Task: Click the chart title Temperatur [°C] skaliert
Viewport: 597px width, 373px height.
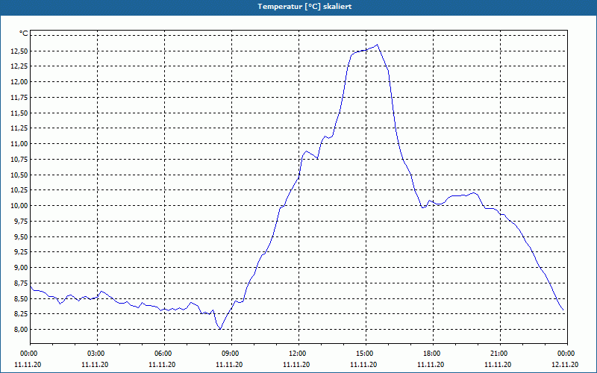Action: [x=304, y=7]
